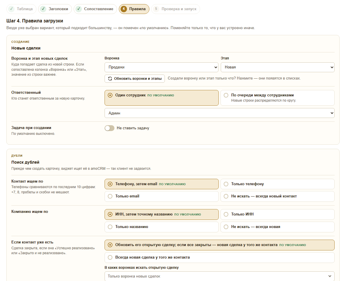Jump to the «Проверка и запуск» step
Image resolution: width=346 pixels, height=281 pixels.
click(176, 9)
